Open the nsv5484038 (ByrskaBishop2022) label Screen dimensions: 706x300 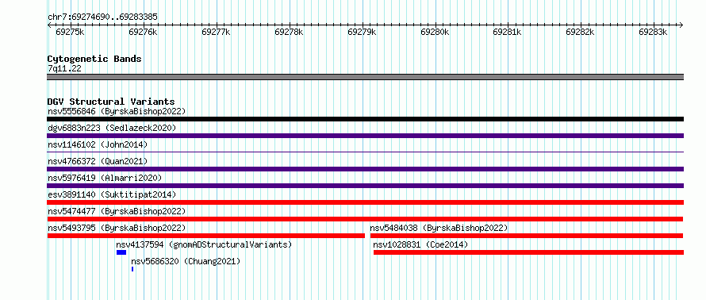(439, 228)
